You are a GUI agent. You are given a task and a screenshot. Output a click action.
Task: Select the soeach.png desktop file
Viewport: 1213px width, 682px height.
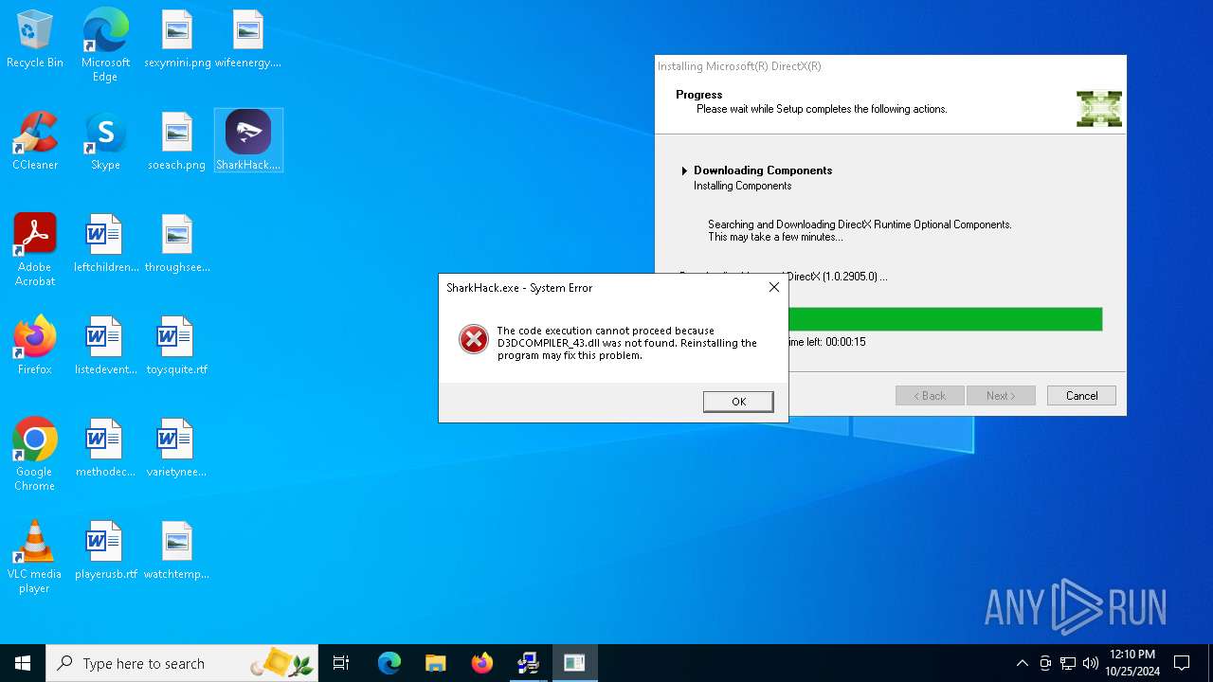click(177, 140)
